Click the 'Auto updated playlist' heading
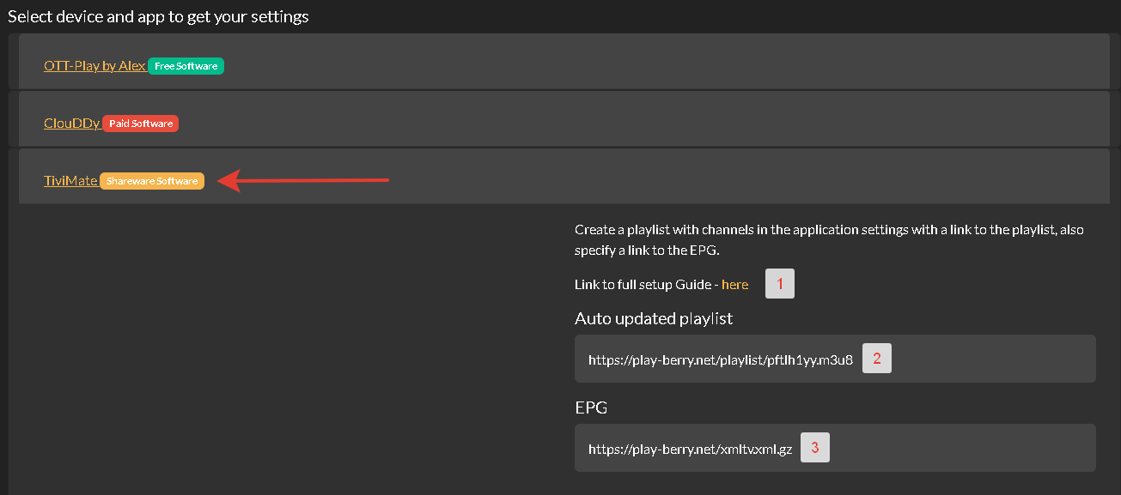Image resolution: width=1121 pixels, height=495 pixels. coord(653,318)
